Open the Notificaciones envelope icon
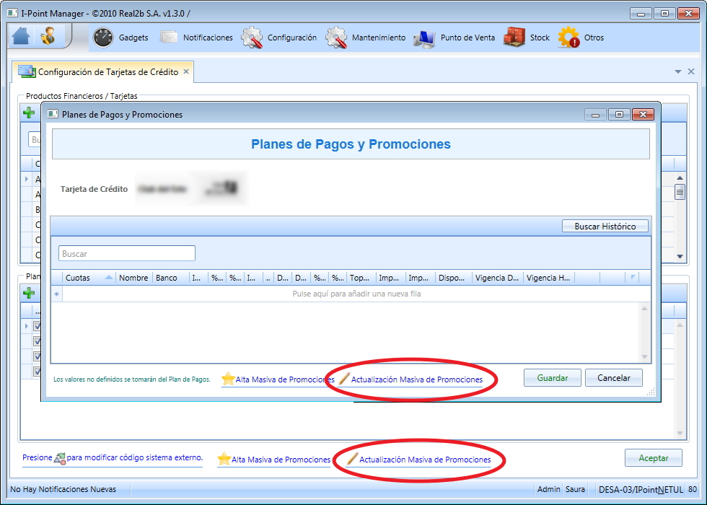 [x=169, y=38]
